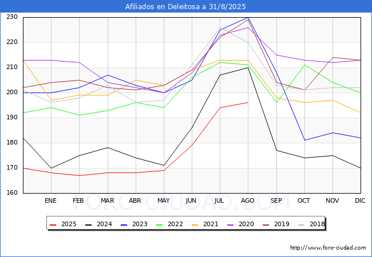
Task: Click the DIC month axis label
Action: (360, 200)
